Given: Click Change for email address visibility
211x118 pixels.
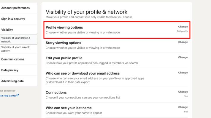Looking at the screenshot, I should (183, 73).
